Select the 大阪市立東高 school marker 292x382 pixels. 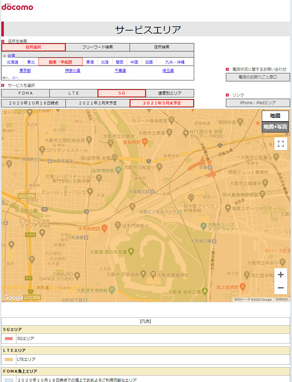(169, 132)
